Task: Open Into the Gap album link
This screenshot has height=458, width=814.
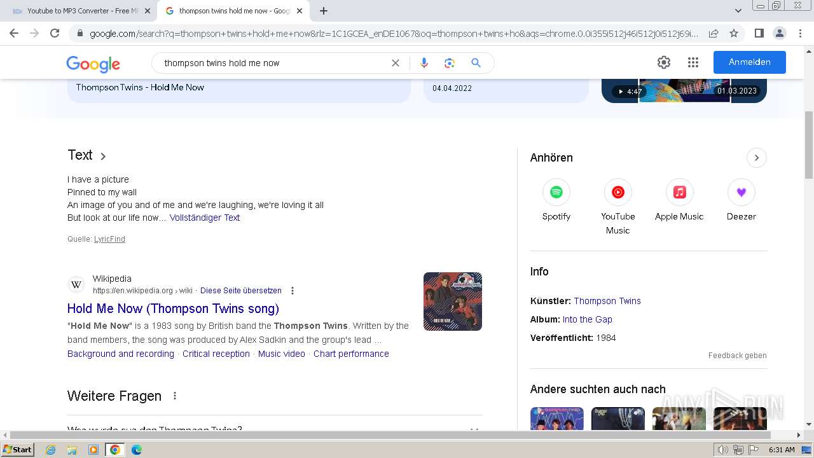Action: click(x=588, y=319)
